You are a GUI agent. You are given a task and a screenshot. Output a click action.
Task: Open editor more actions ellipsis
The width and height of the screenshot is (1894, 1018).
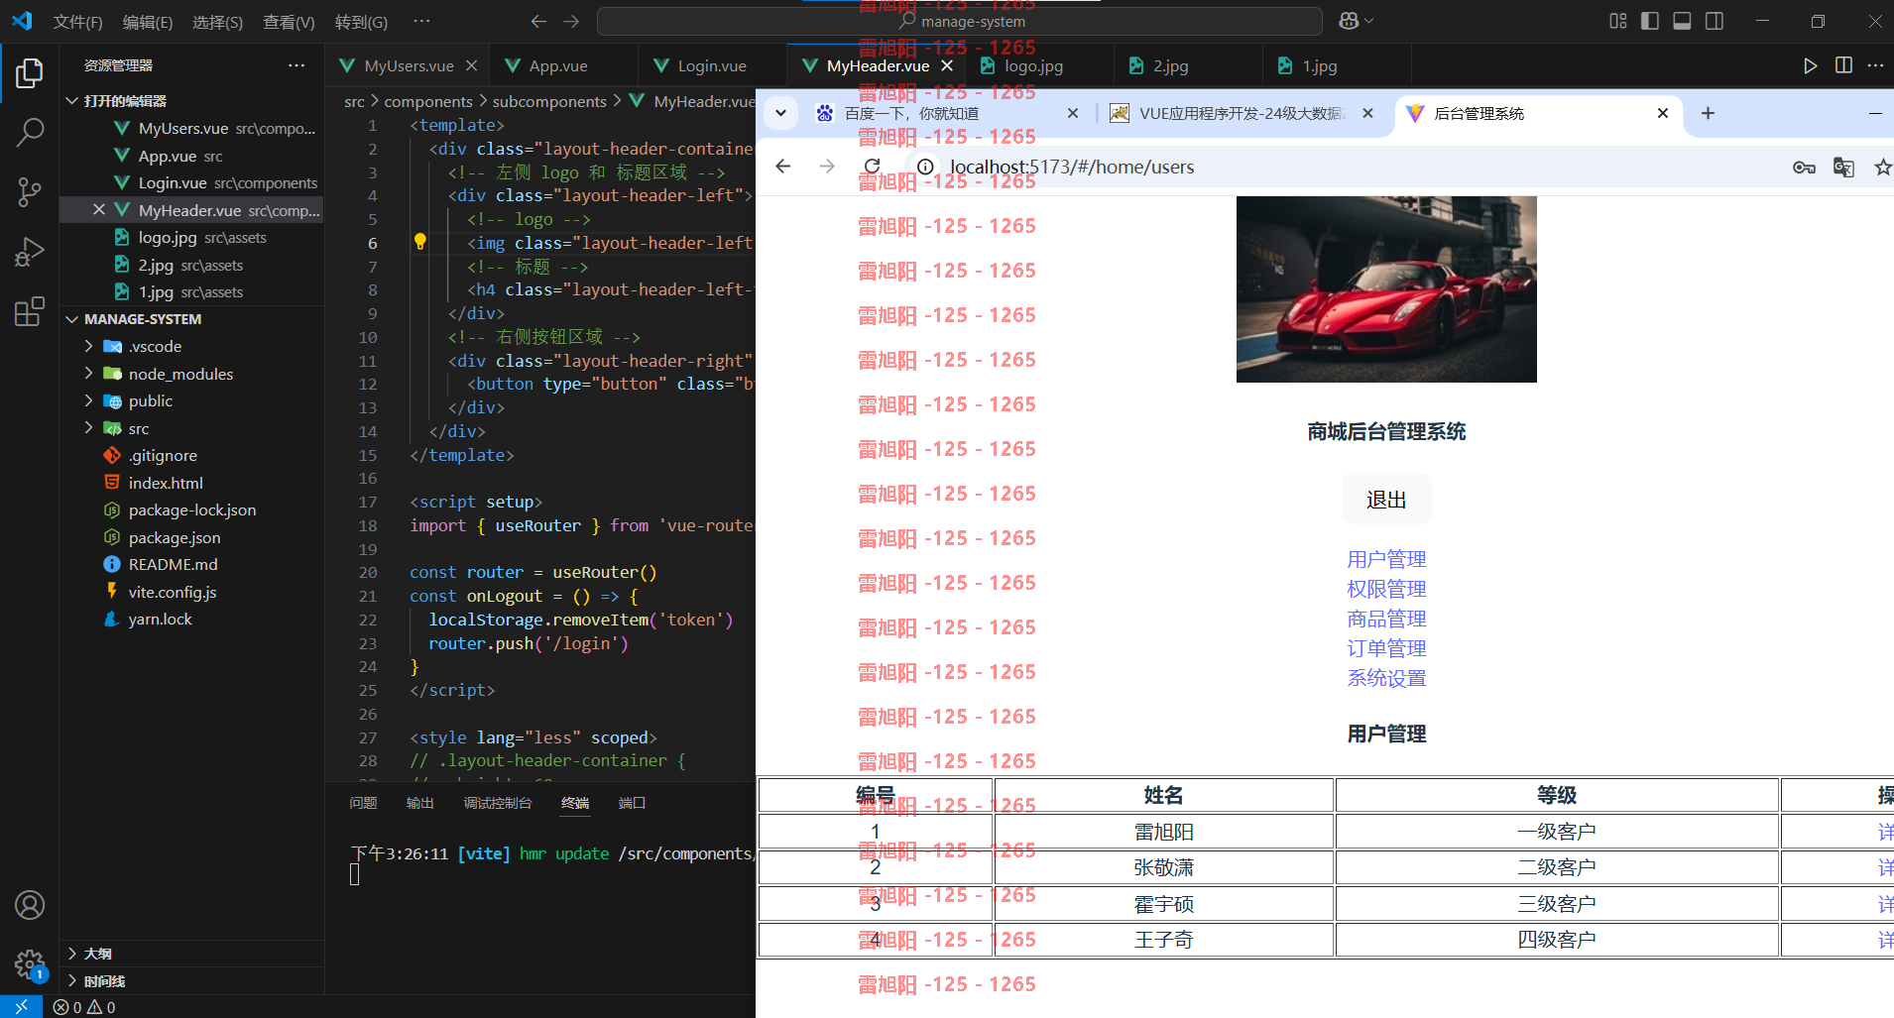tap(1875, 65)
